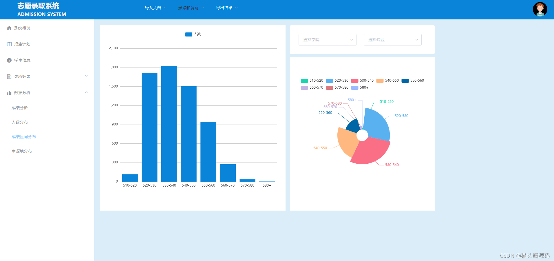Go to 生源地分布 page
This screenshot has width=554, height=261.
point(22,151)
